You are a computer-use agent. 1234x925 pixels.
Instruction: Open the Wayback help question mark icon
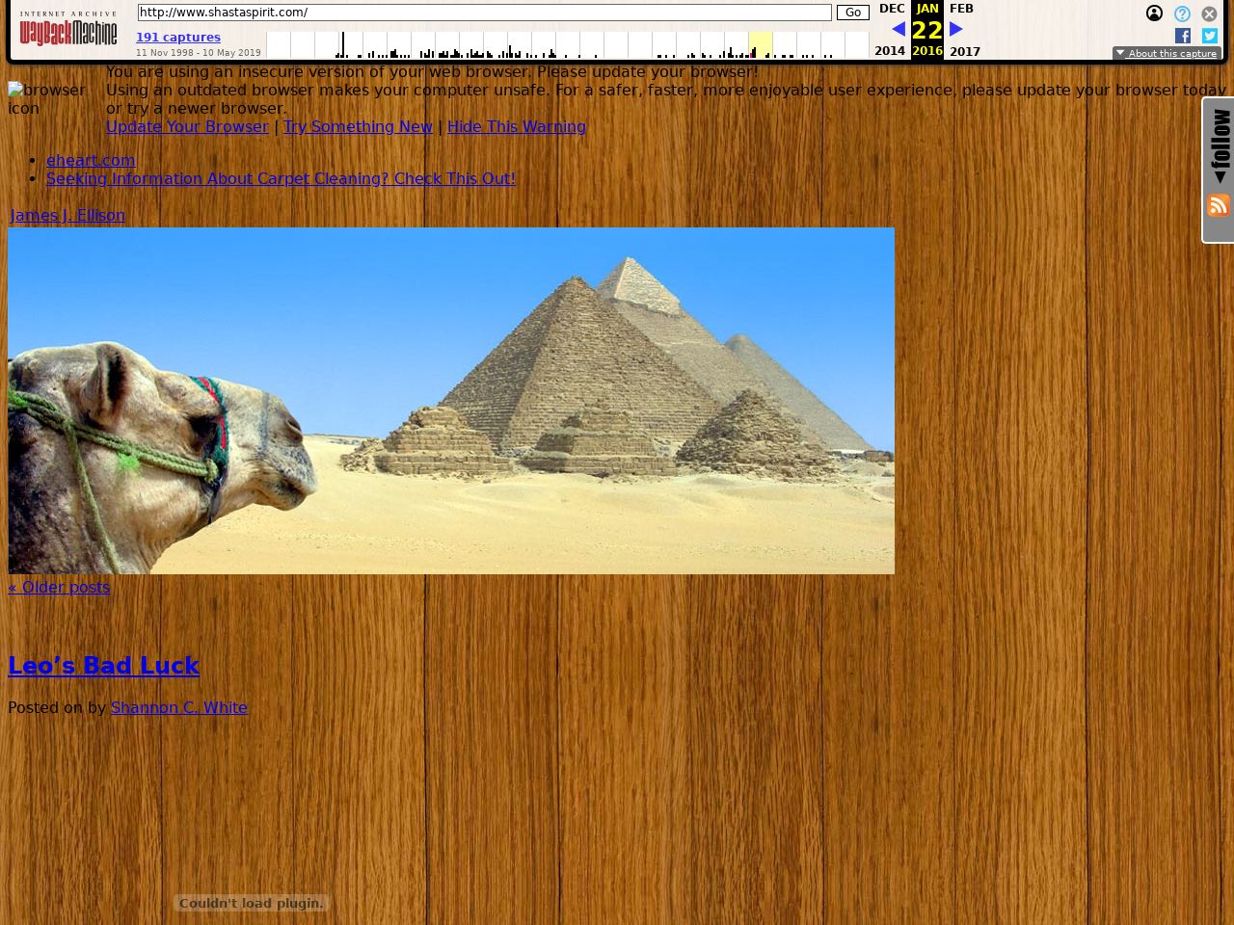[x=1182, y=13]
